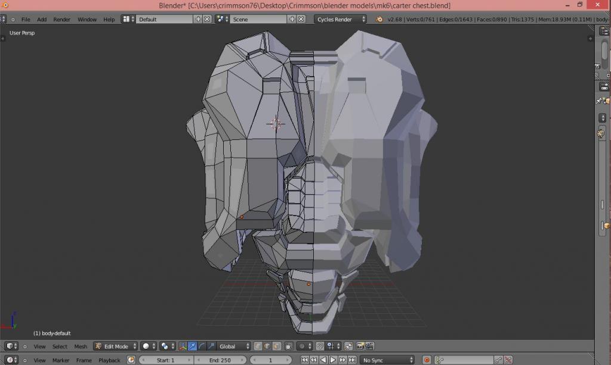Play the animation forward
This screenshot has height=365, width=611.
[x=333, y=360]
